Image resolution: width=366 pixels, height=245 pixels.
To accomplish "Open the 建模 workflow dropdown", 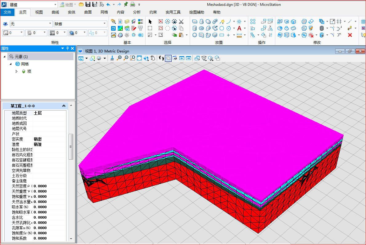I will pyautogui.click(x=55, y=5).
